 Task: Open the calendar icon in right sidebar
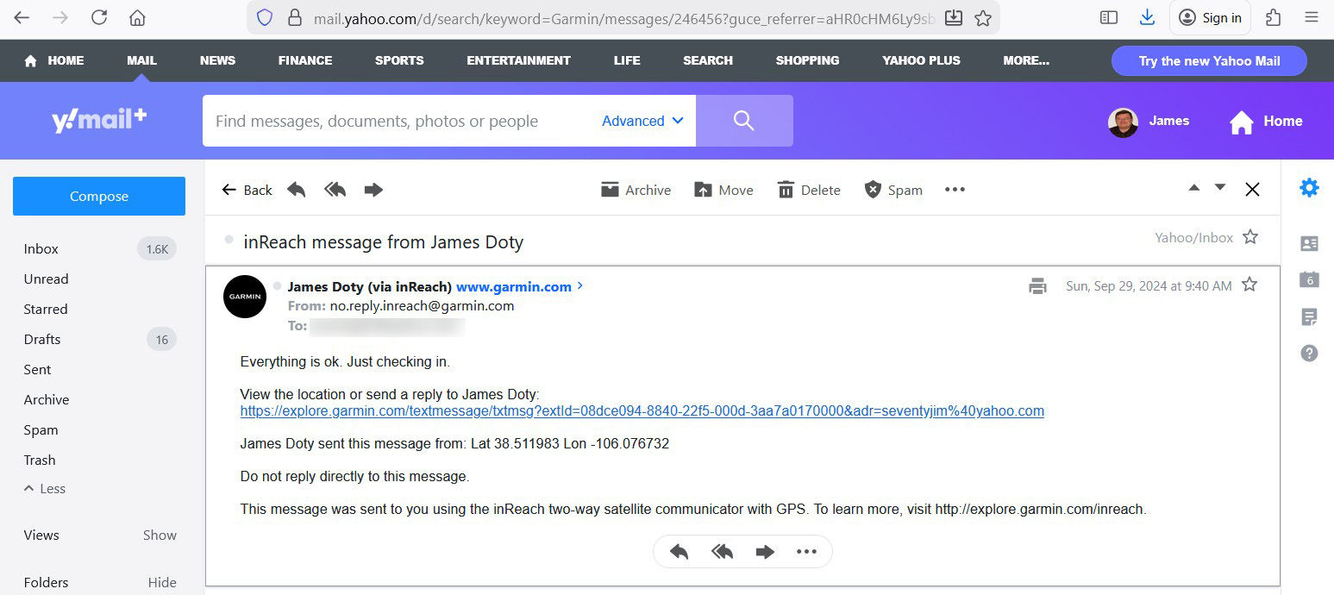click(x=1309, y=280)
